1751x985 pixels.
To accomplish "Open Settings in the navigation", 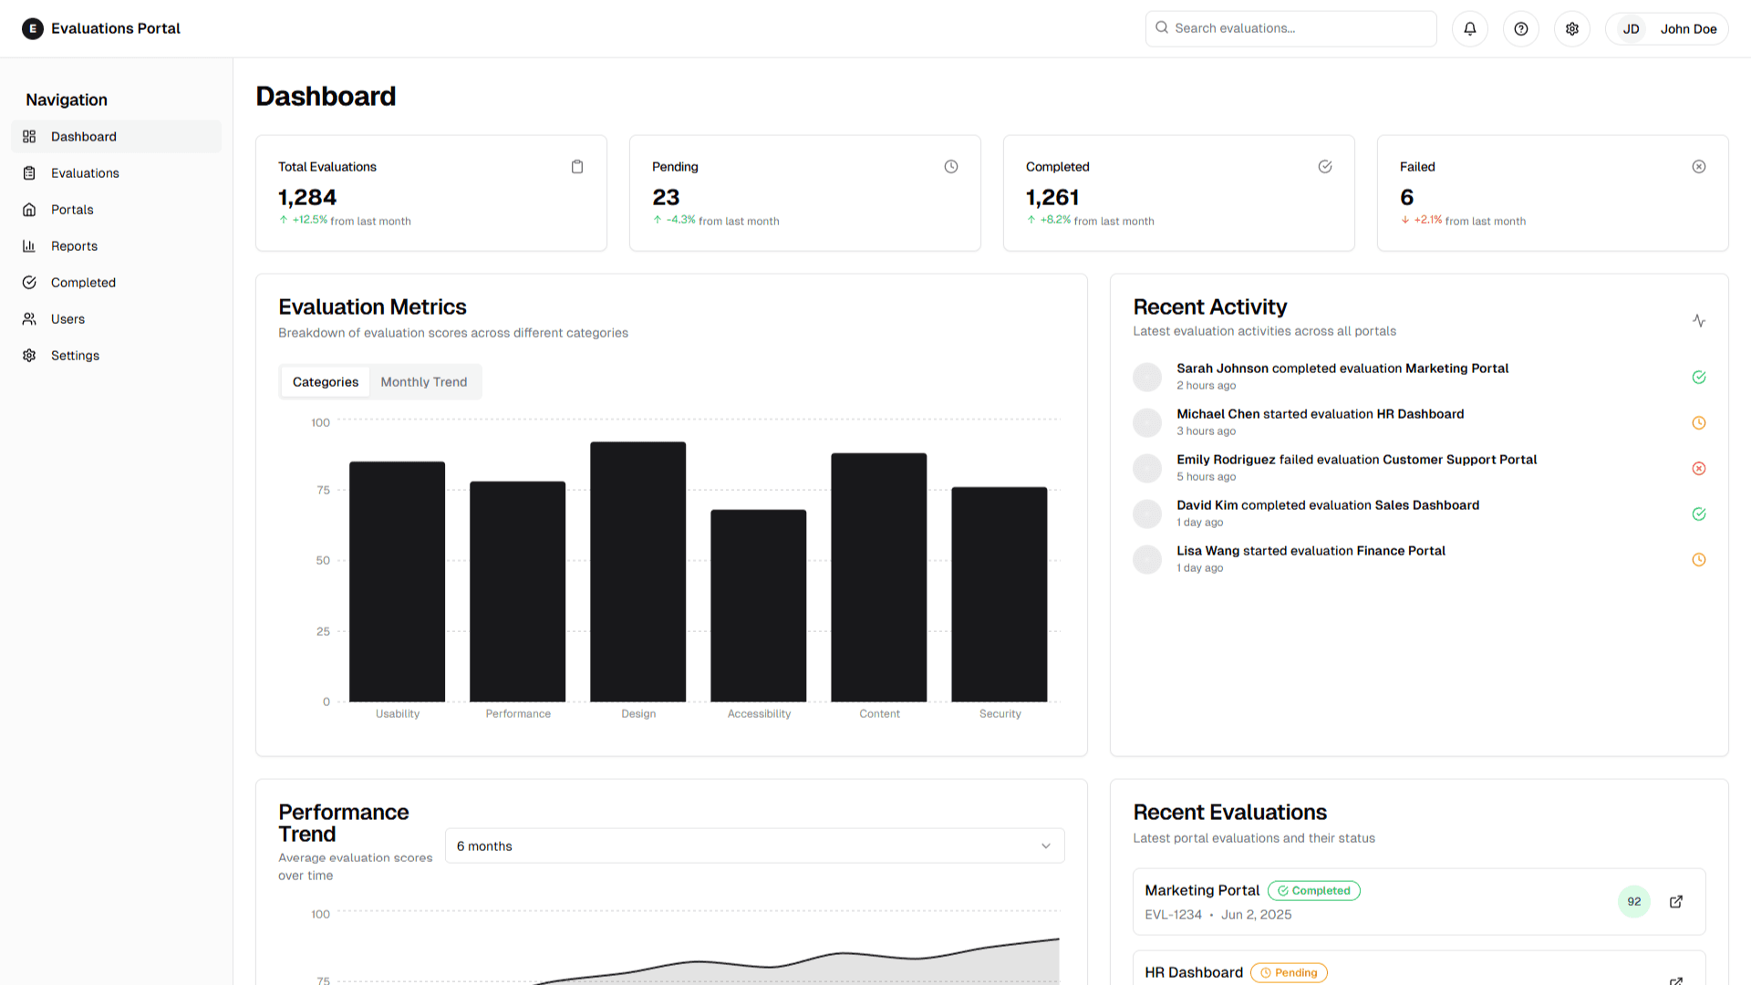I will (x=116, y=356).
